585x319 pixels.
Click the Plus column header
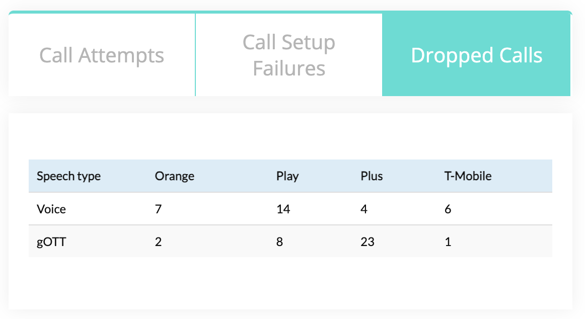tap(372, 176)
